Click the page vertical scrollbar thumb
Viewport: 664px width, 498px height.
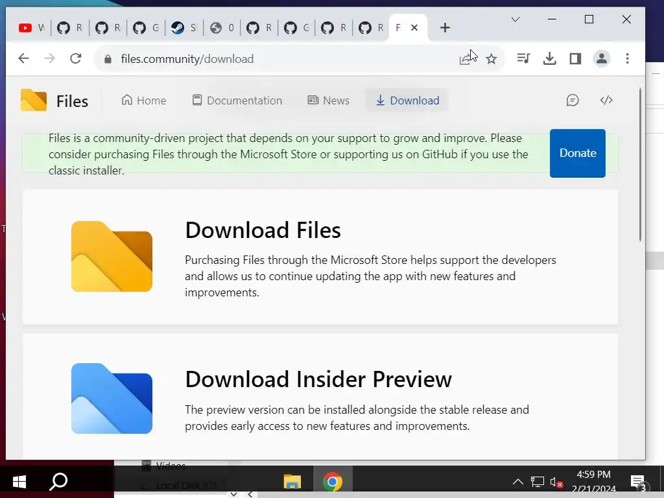(x=640, y=165)
